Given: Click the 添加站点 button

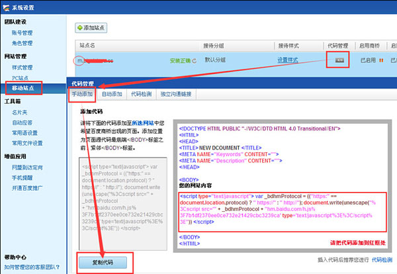Looking at the screenshot, I should [x=91, y=28].
